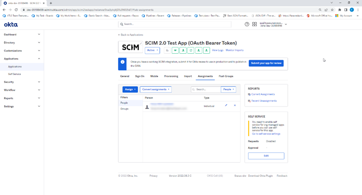The width and height of the screenshot is (362, 195).
Task: Open the Assign dropdown button
Action: pyautogui.click(x=130, y=89)
